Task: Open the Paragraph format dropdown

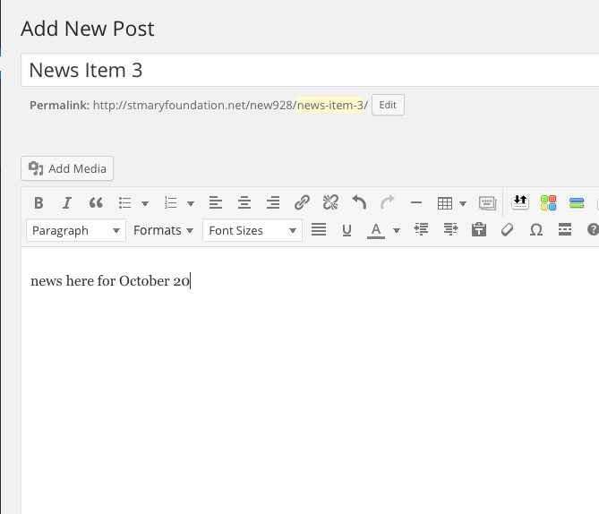Action: [76, 230]
